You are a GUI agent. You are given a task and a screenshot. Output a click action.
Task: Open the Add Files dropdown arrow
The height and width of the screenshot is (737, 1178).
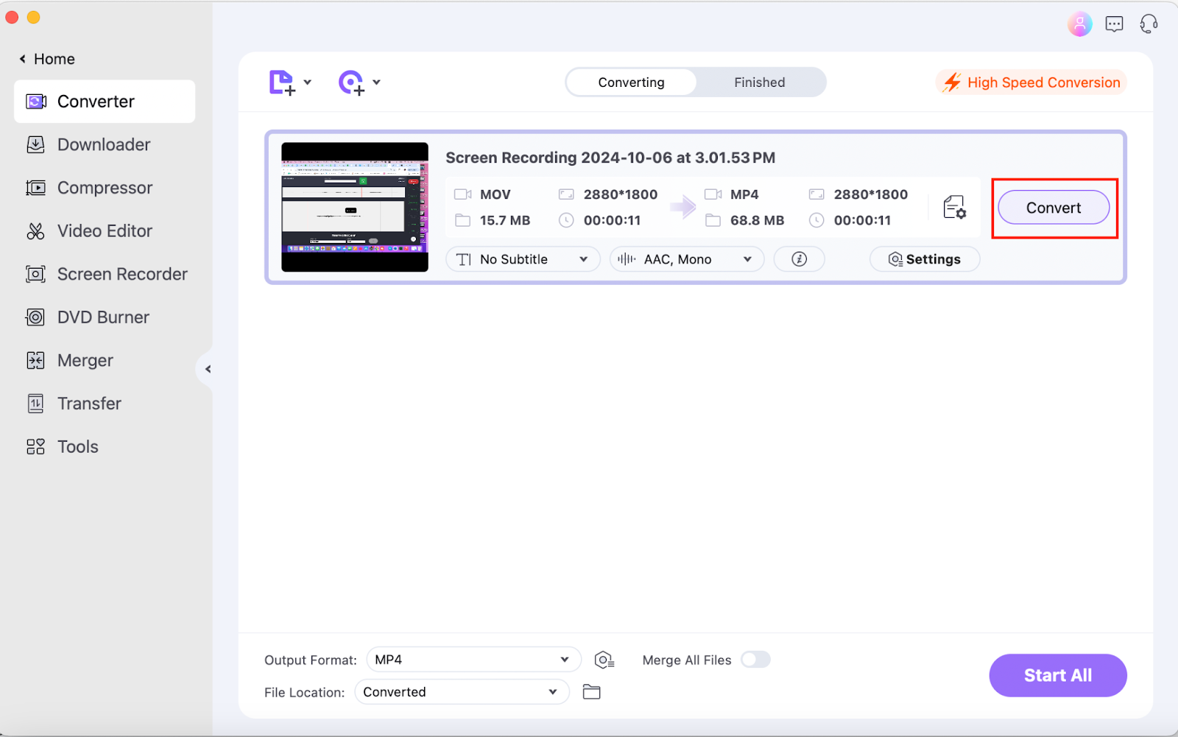pyautogui.click(x=308, y=82)
